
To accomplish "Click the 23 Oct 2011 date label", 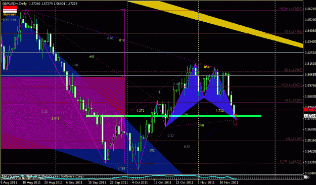I will (185, 182).
